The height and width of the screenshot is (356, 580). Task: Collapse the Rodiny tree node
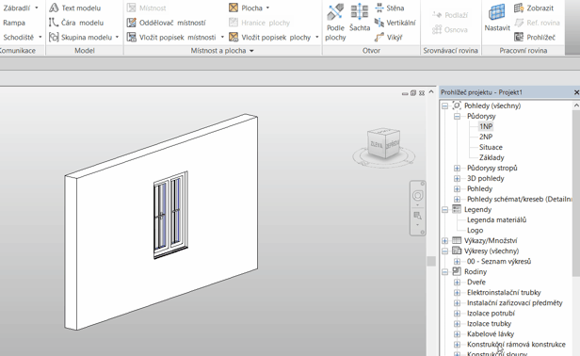[445, 272]
